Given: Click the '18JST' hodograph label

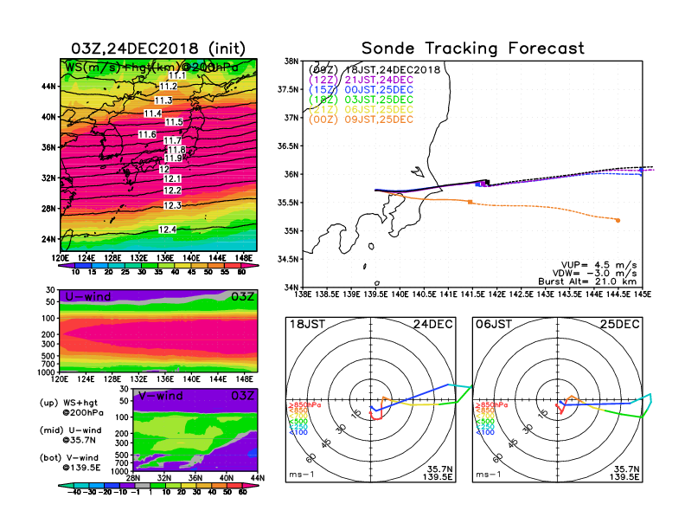Looking at the screenshot, I should [x=307, y=324].
